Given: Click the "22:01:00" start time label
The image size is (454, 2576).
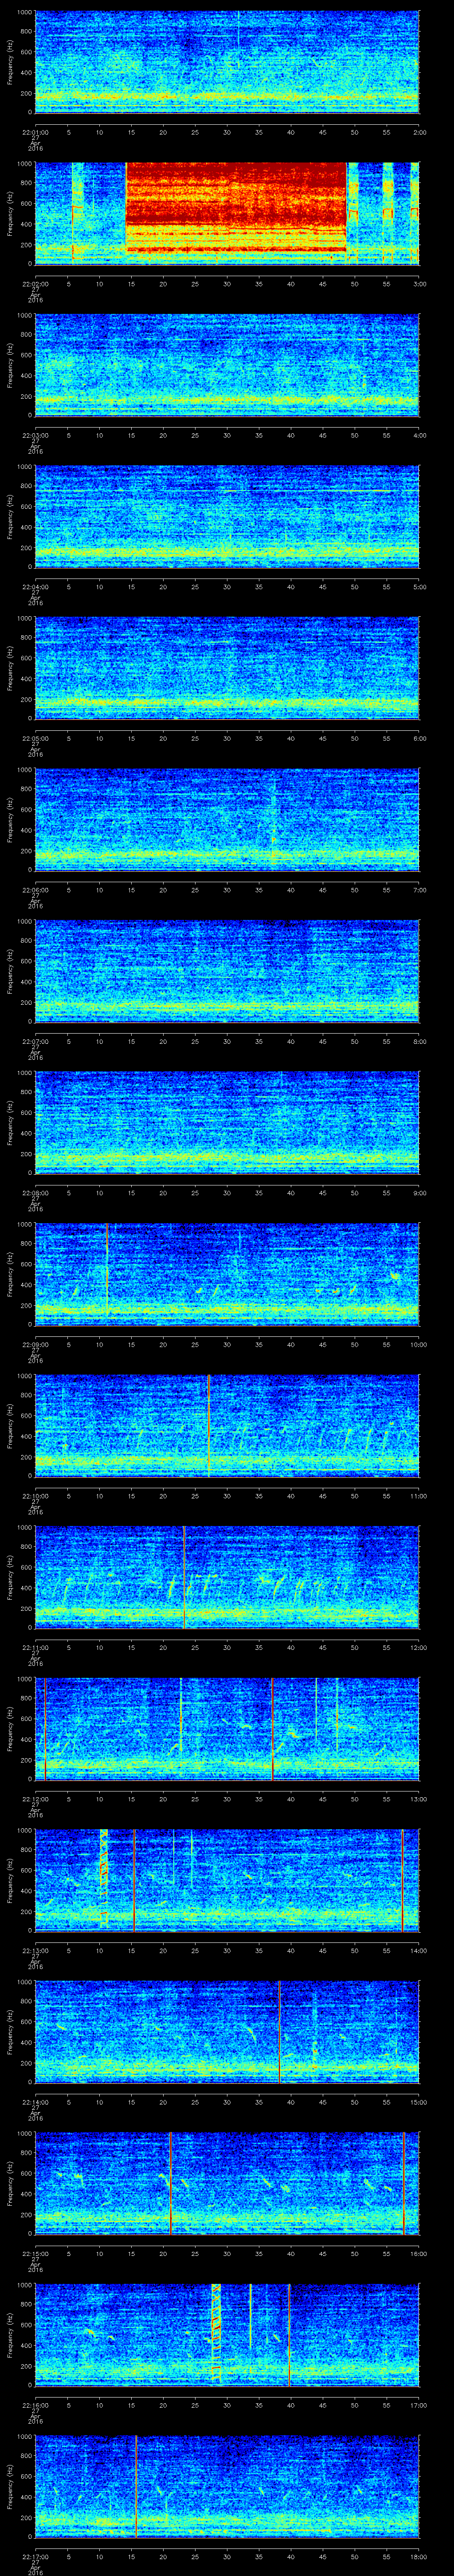Looking at the screenshot, I should tap(36, 131).
